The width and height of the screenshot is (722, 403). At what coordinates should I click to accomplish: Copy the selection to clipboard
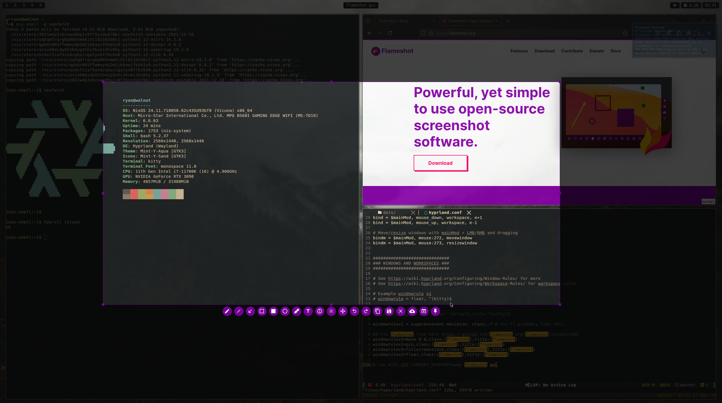tap(378, 311)
